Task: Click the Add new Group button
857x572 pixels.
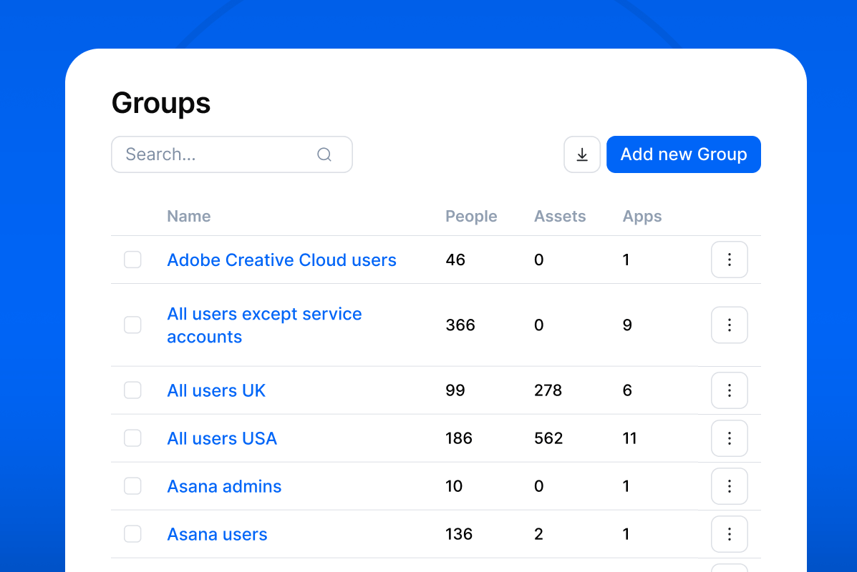Action: (x=683, y=154)
